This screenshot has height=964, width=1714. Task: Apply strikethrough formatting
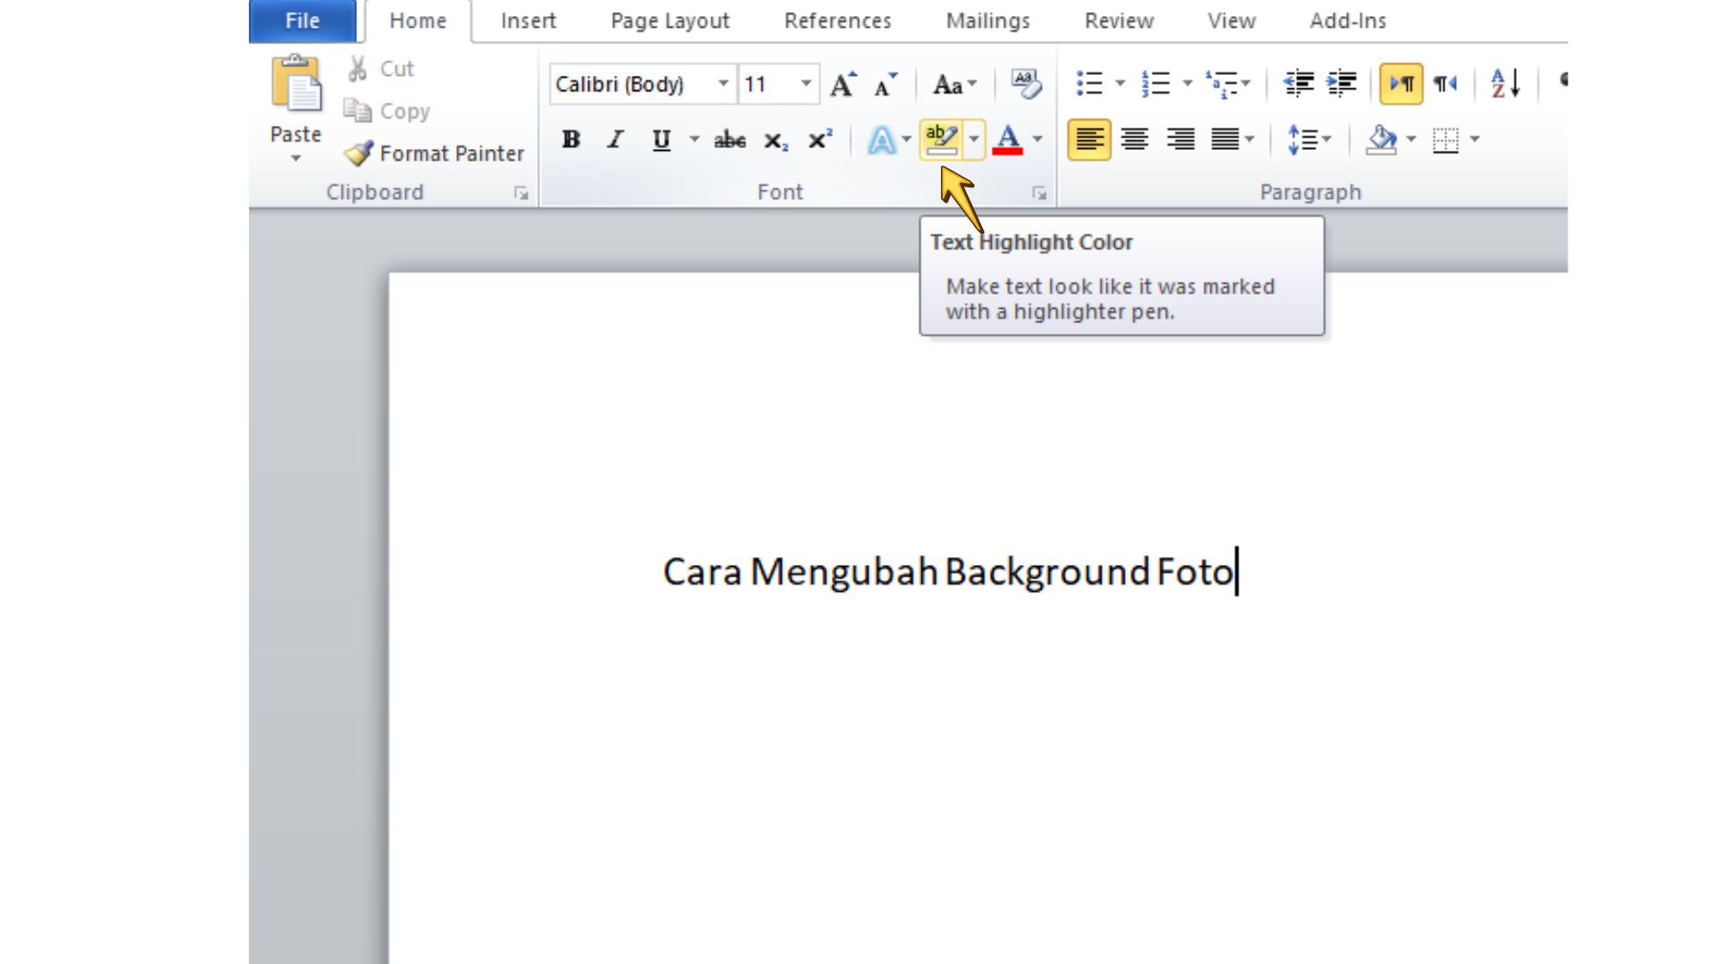729,140
